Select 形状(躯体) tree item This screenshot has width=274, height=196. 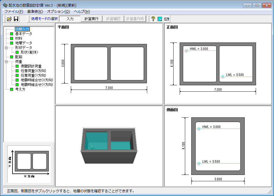pyautogui.click(x=29, y=52)
